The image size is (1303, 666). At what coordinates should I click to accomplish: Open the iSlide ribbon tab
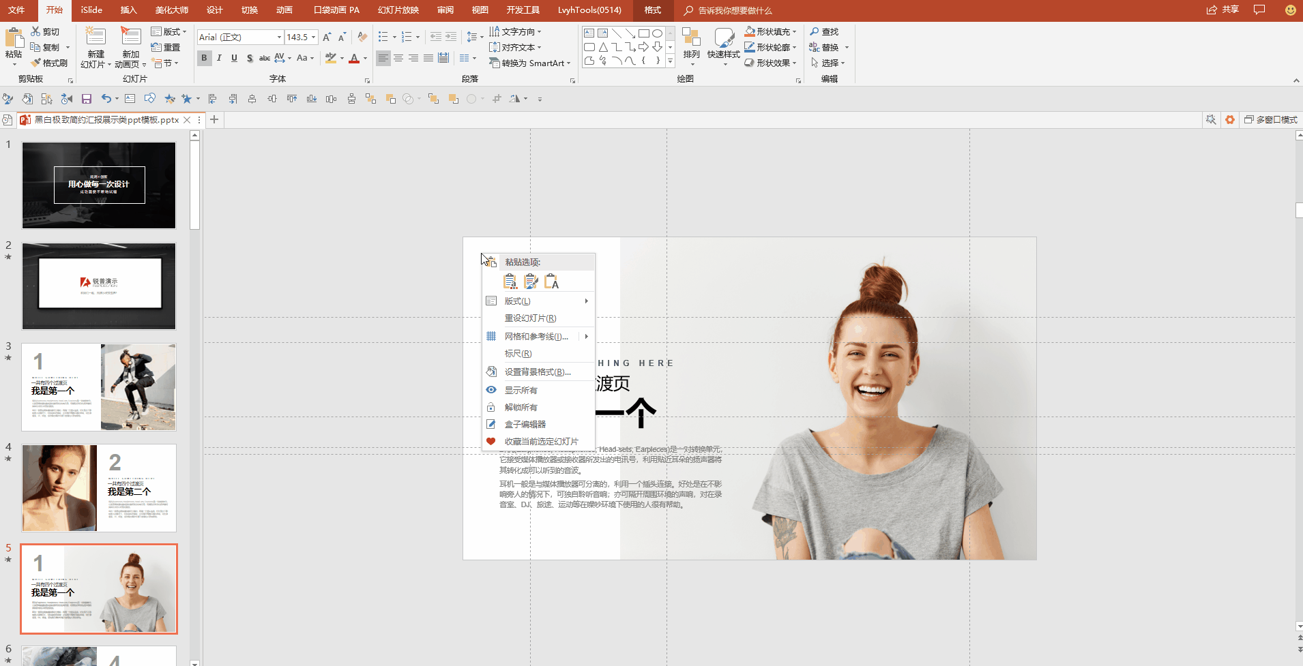[91, 10]
